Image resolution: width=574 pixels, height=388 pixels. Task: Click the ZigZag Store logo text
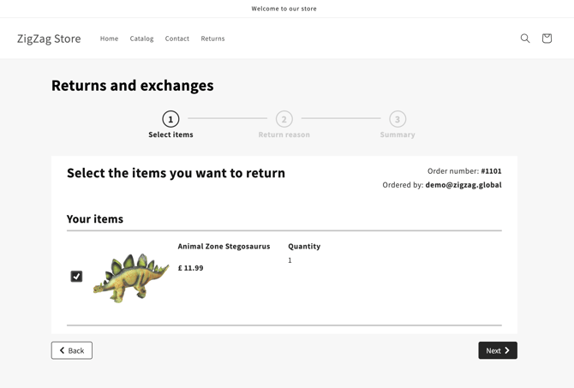click(x=49, y=39)
